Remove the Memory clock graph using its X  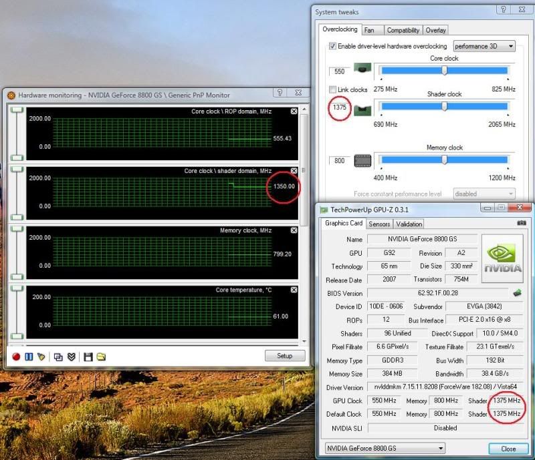pos(294,230)
